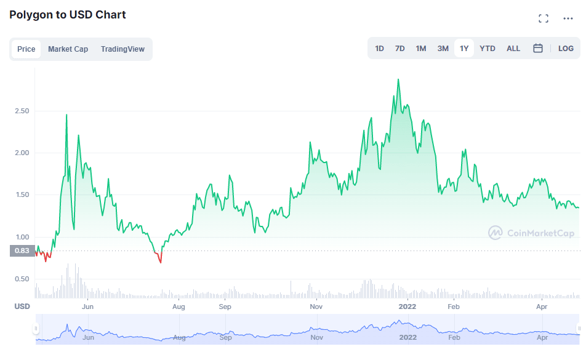The width and height of the screenshot is (586, 349).
Task: Click the Aug label on main x-axis
Action: pyautogui.click(x=179, y=307)
